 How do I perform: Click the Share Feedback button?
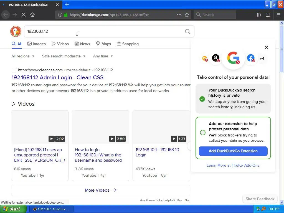pyautogui.click(x=260, y=199)
